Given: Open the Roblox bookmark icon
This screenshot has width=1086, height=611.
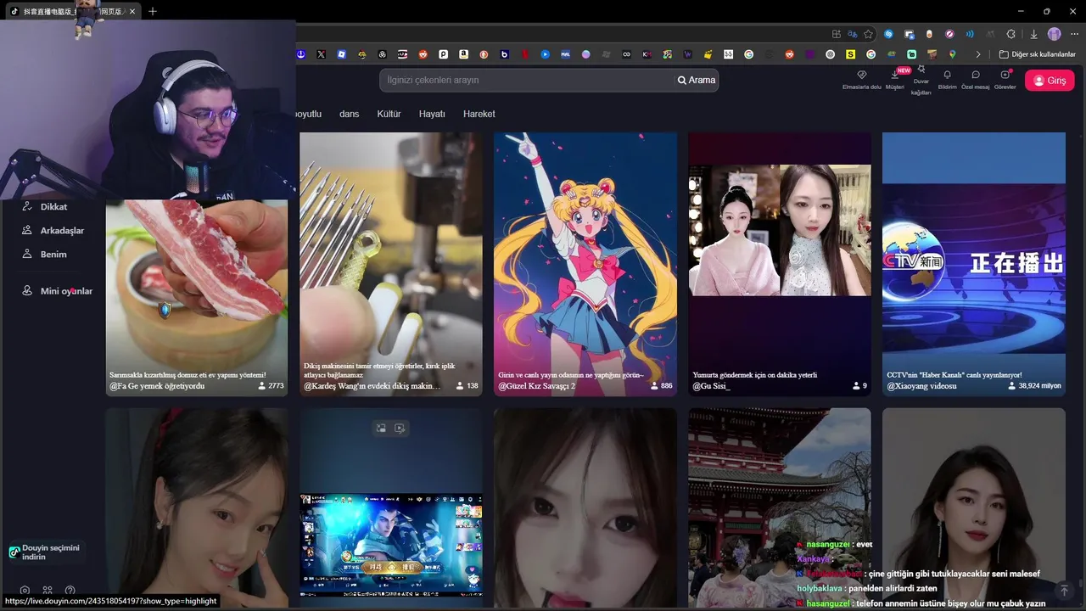Looking at the screenshot, I should (342, 54).
